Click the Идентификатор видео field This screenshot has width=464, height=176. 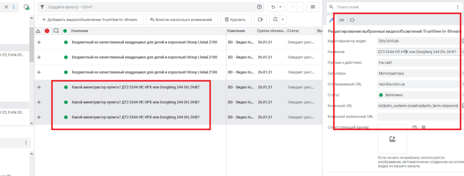pyautogui.click(x=419, y=41)
